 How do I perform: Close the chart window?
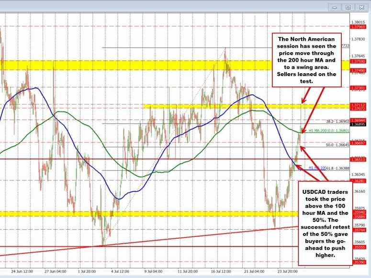[362, 7]
